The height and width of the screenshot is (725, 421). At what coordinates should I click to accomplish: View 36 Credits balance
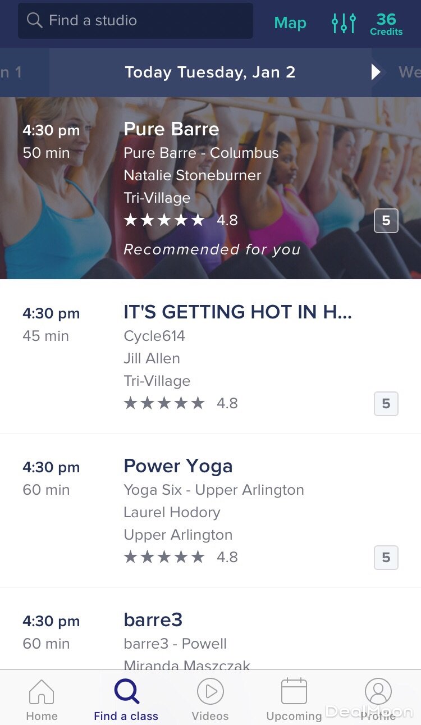click(x=386, y=24)
